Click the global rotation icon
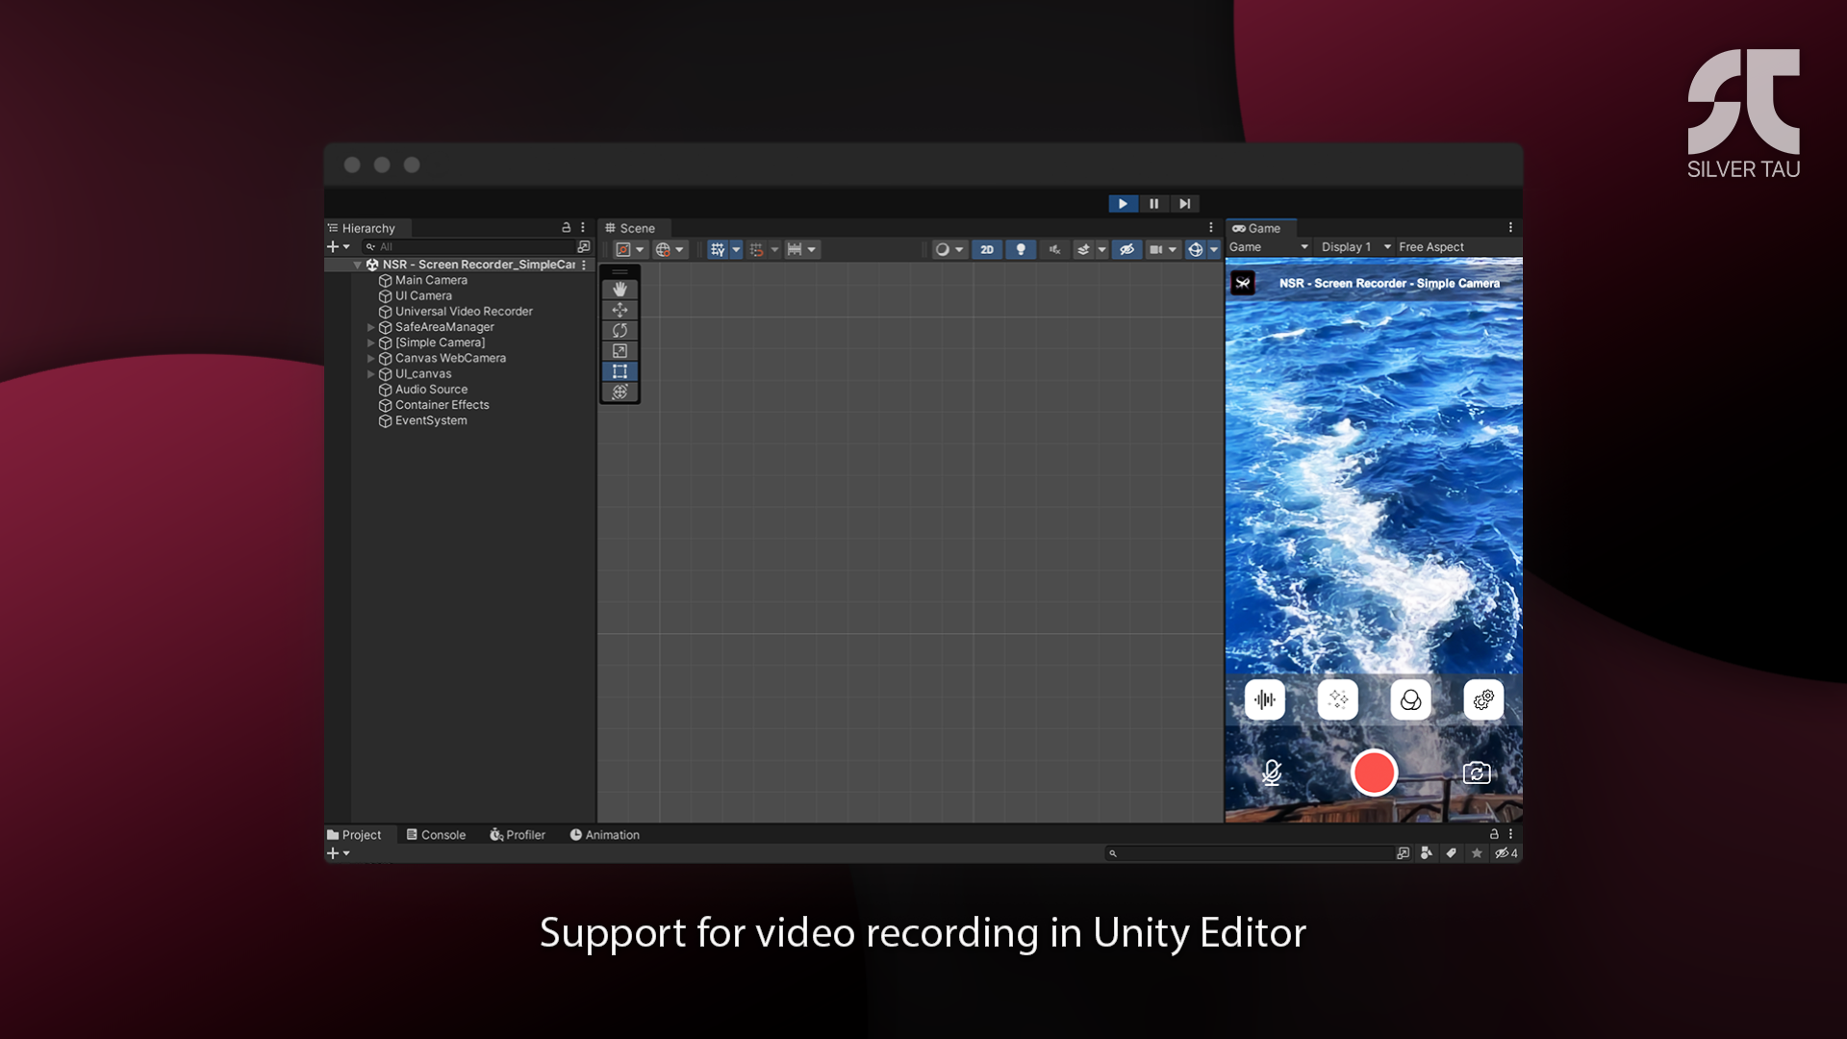The height and width of the screenshot is (1039, 1847). 663,249
